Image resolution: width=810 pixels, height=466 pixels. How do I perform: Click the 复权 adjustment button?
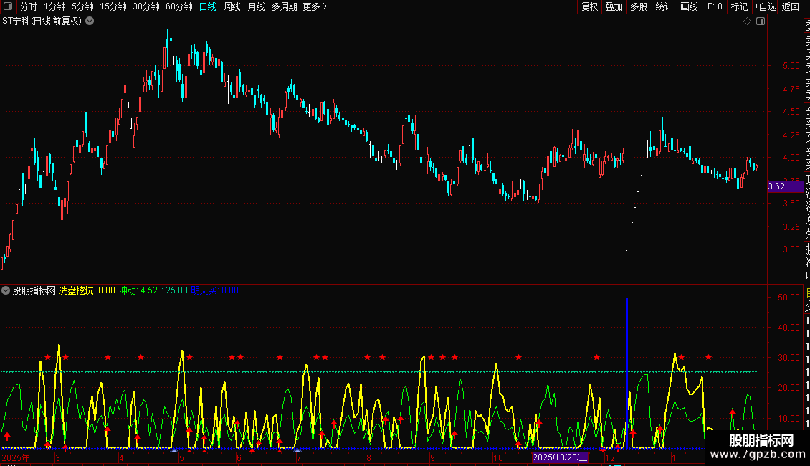[x=589, y=6]
